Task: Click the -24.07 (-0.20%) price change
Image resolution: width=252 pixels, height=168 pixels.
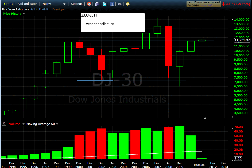Action: [x=238, y=4]
